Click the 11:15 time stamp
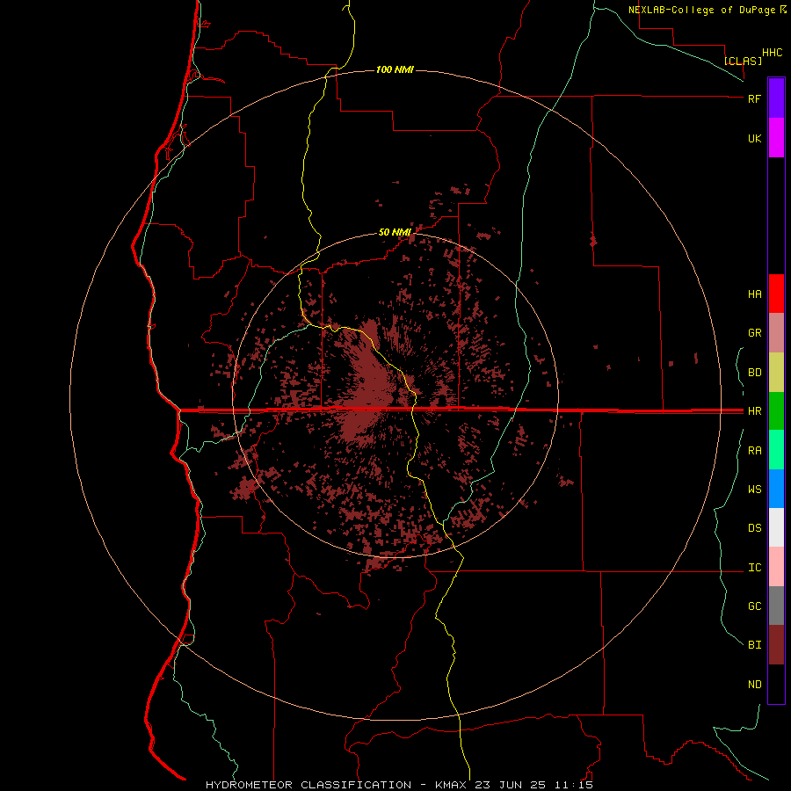Screen dimensions: 791x791 coord(573,785)
